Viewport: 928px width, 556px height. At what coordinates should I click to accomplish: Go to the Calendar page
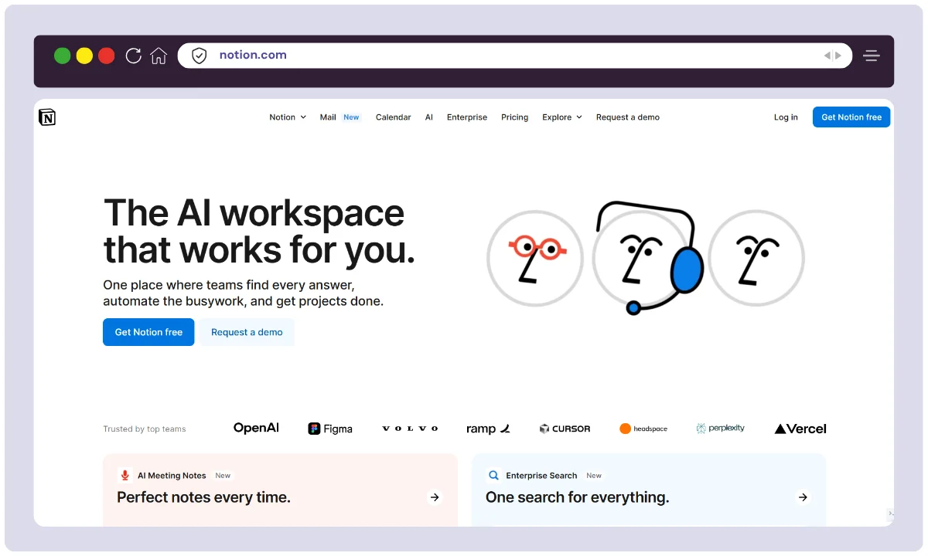[393, 117]
